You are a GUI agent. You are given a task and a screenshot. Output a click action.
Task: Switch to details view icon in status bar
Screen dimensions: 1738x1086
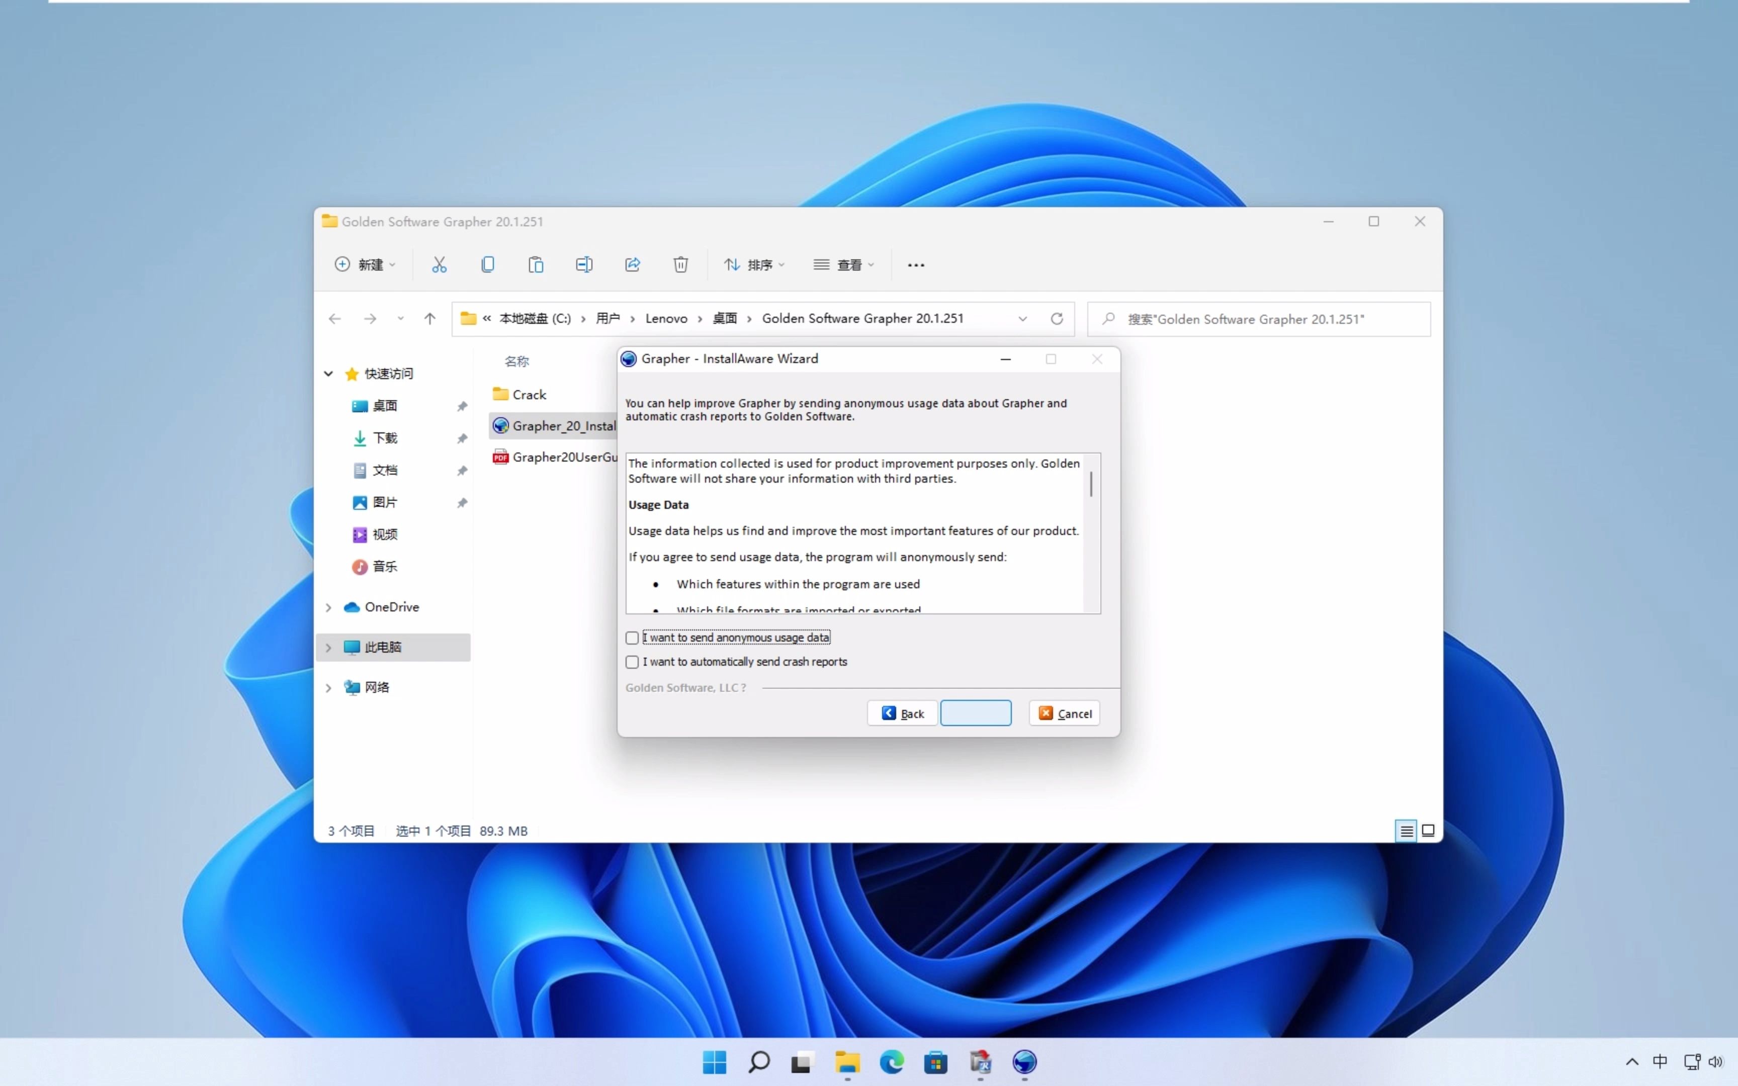click(1406, 831)
